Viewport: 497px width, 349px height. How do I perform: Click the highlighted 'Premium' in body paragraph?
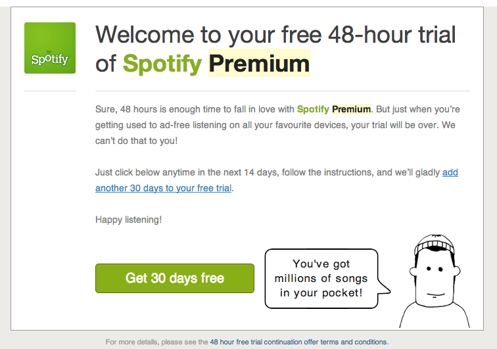351,109
